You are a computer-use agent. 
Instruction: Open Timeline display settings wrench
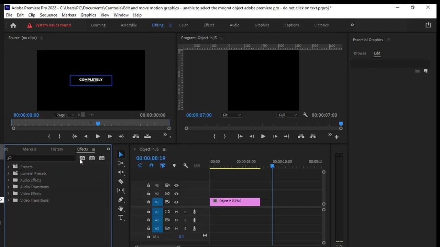click(186, 166)
